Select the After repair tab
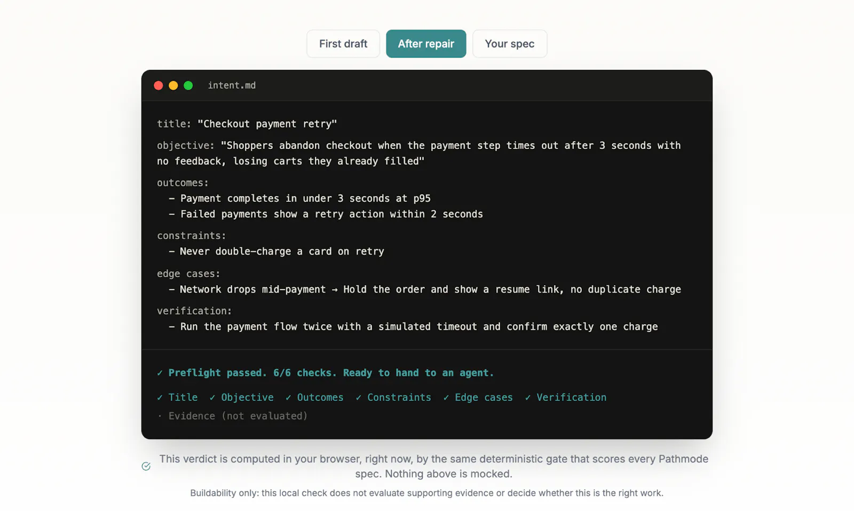This screenshot has width=854, height=511. [x=426, y=44]
